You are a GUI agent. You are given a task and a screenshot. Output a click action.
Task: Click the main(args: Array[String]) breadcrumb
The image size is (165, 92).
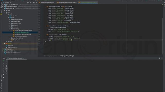coord(67,56)
